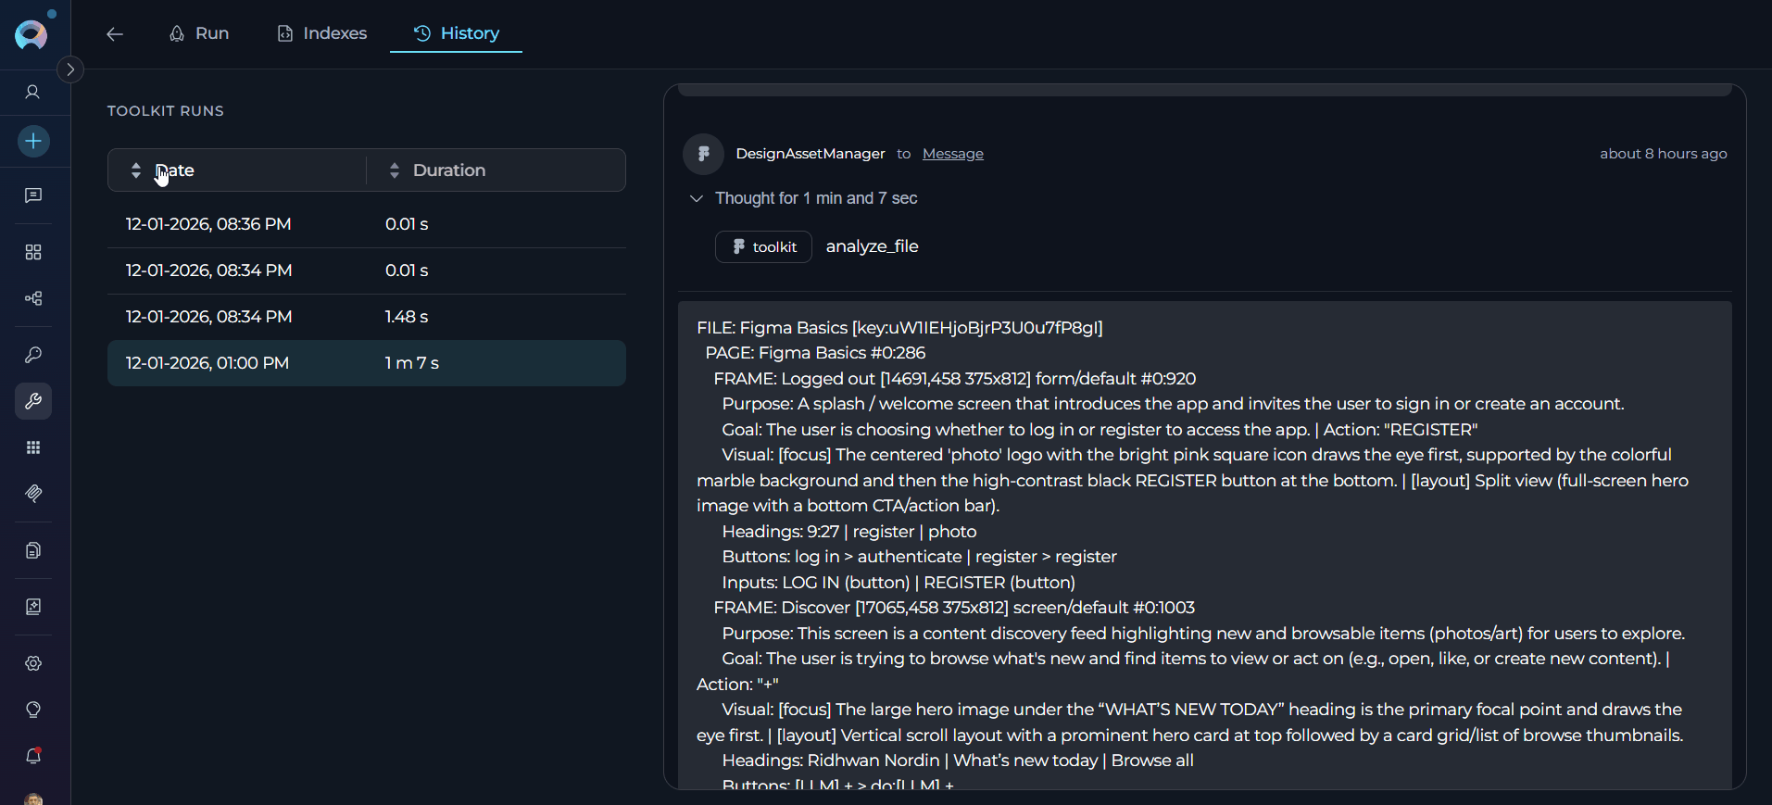Click the plus create button in sidebar
This screenshot has height=805, width=1772.
33,142
